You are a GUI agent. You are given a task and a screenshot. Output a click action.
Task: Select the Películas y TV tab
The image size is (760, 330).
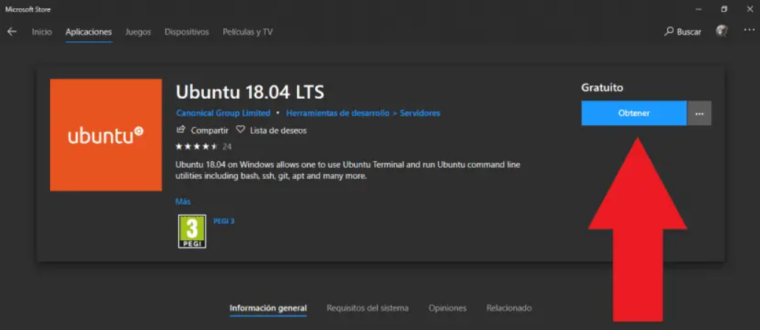tap(247, 32)
